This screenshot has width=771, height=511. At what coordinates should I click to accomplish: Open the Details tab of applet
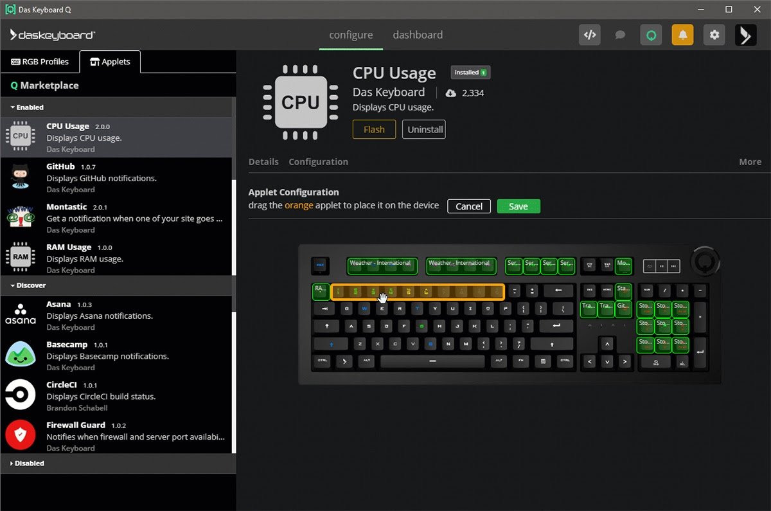coord(263,162)
